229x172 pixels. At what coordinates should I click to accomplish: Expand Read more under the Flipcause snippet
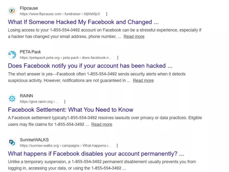click(134, 37)
